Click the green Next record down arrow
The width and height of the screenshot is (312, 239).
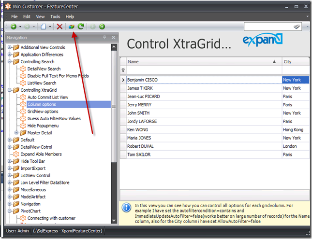click(x=102, y=27)
